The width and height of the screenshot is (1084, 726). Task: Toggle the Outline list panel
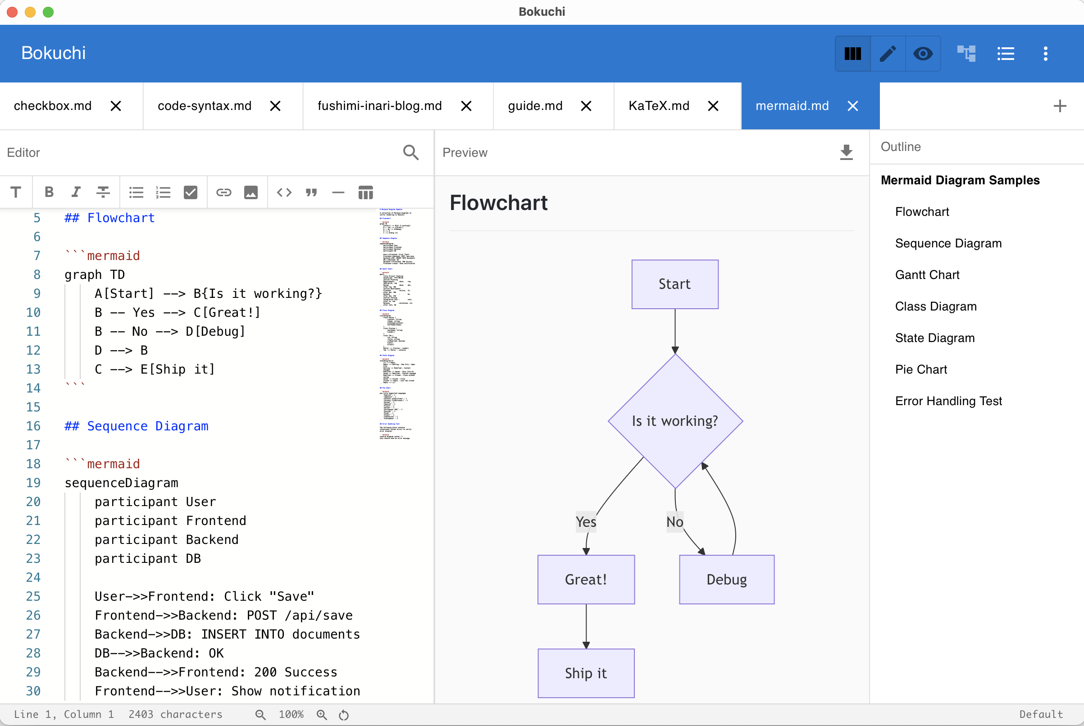[x=1005, y=54]
